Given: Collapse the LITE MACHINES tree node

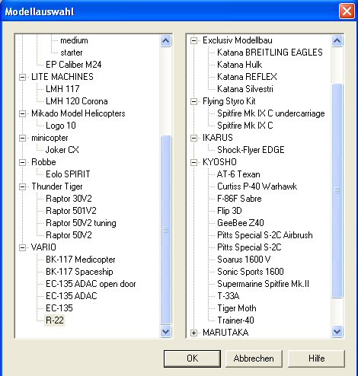Looking at the screenshot, I should pos(22,77).
